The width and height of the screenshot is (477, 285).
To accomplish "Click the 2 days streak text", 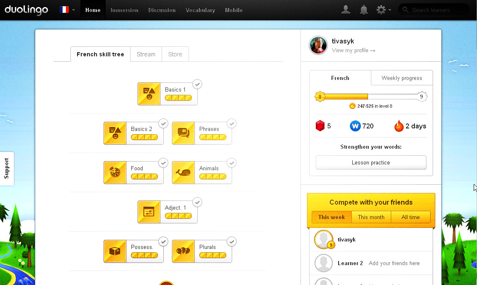I will pos(416,126).
